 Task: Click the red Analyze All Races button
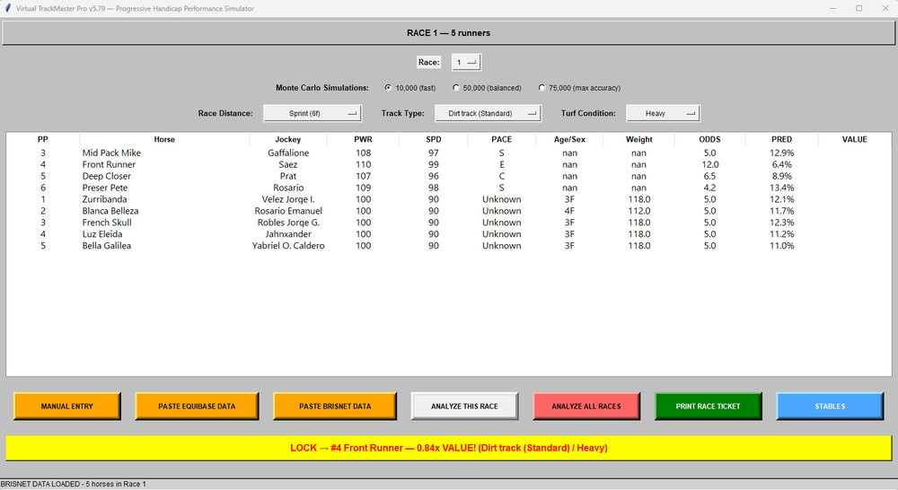pos(585,406)
